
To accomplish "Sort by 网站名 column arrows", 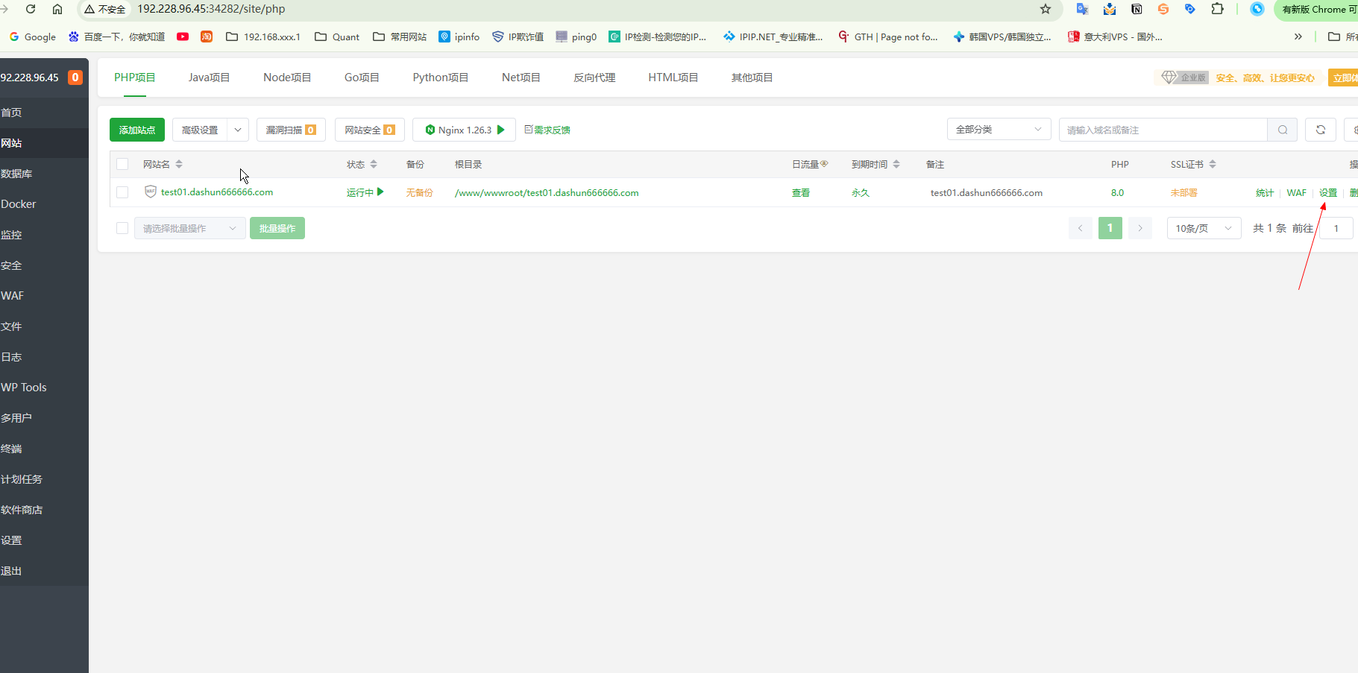I will click(x=179, y=164).
